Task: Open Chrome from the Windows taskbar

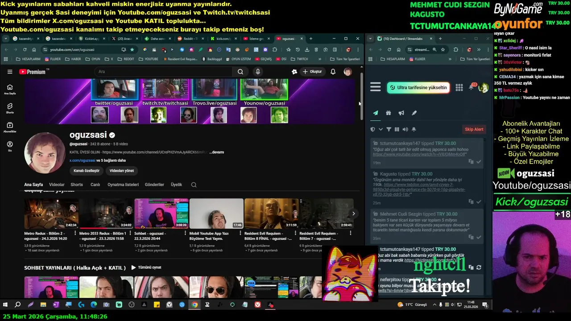Action: point(194,305)
